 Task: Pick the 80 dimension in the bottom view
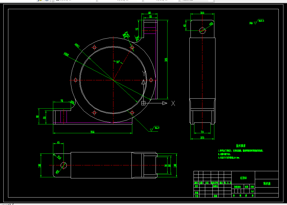click(x=169, y=165)
